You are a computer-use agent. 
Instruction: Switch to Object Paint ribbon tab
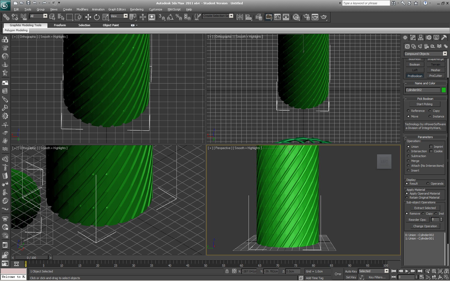[x=111, y=25]
